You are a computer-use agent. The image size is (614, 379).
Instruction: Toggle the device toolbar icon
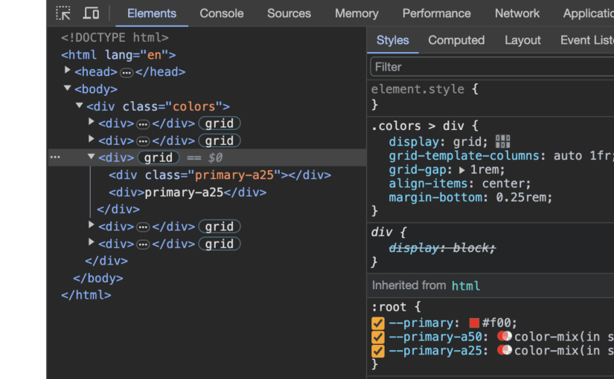pyautogui.click(x=91, y=13)
